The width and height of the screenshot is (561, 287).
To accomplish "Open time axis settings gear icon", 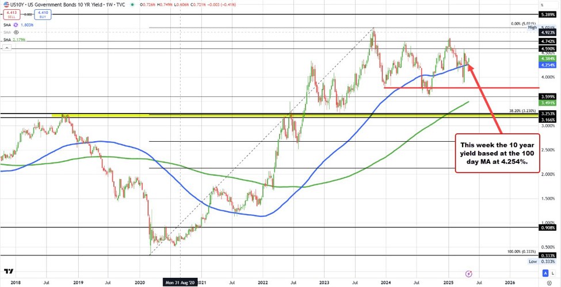I will [548, 282].
